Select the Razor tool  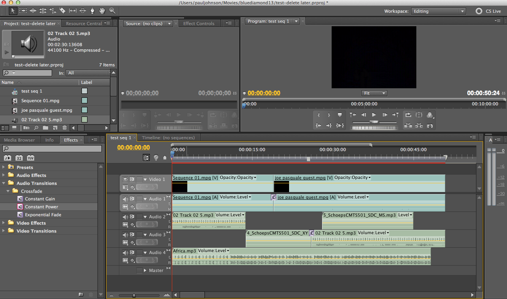(x=63, y=11)
